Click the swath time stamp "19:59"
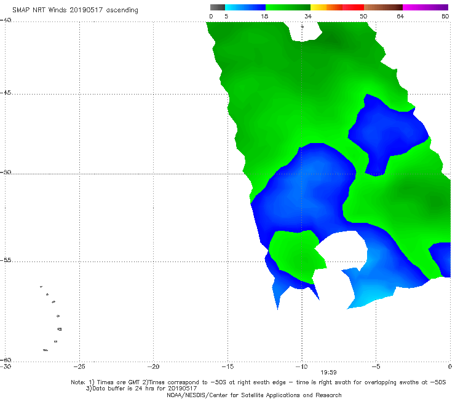Image resolution: width=455 pixels, height=399 pixels. [328, 373]
